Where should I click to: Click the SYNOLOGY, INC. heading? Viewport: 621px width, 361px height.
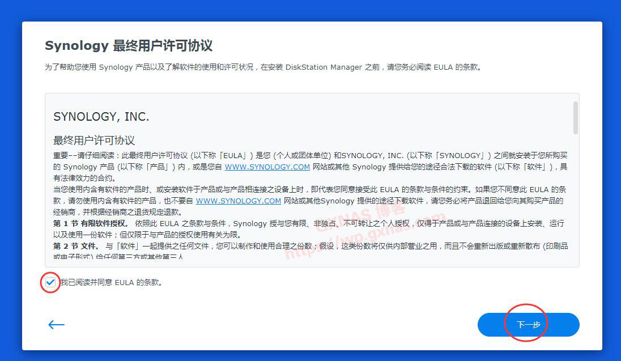[x=101, y=117]
